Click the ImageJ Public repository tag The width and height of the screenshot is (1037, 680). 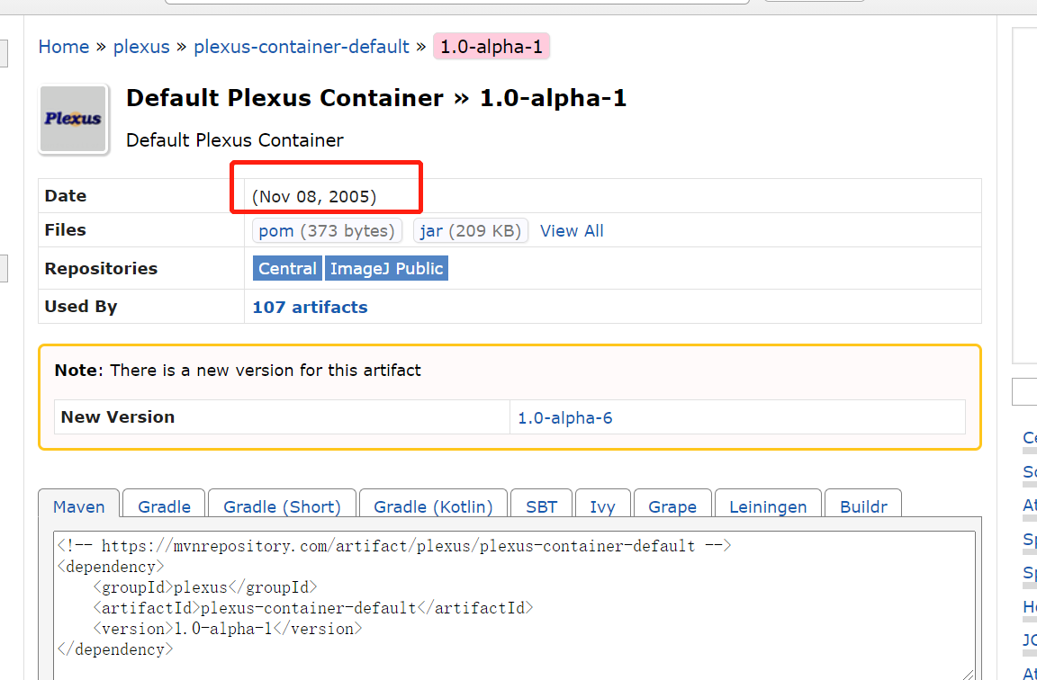pos(386,268)
